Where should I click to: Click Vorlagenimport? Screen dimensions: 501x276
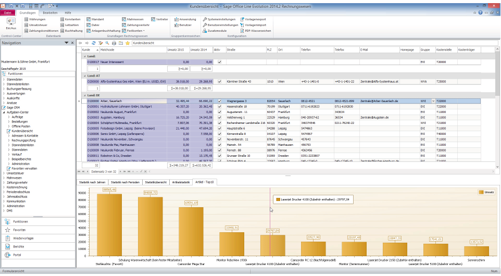tap(253, 25)
